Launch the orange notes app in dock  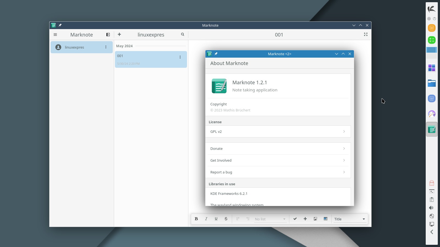432,28
